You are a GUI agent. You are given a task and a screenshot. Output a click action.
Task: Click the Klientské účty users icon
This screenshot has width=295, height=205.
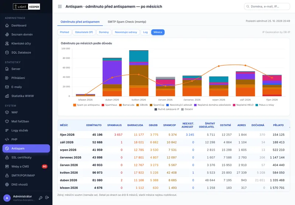7,44
